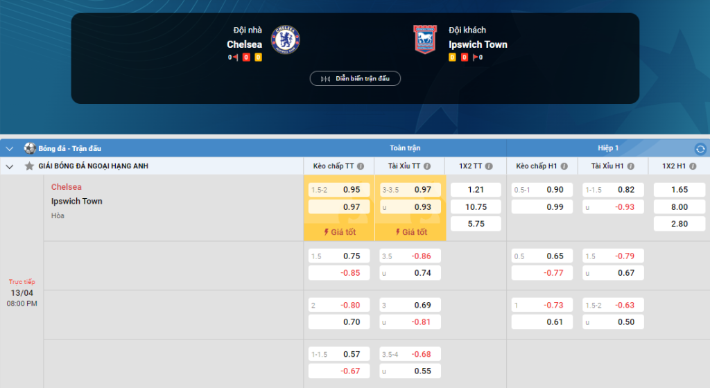Click Chelsea's corner flag counter
This screenshot has width=710, height=388.
(x=233, y=58)
